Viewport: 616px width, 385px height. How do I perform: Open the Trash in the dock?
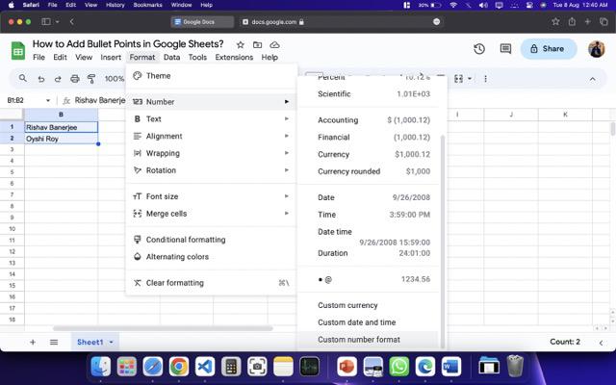click(x=515, y=366)
